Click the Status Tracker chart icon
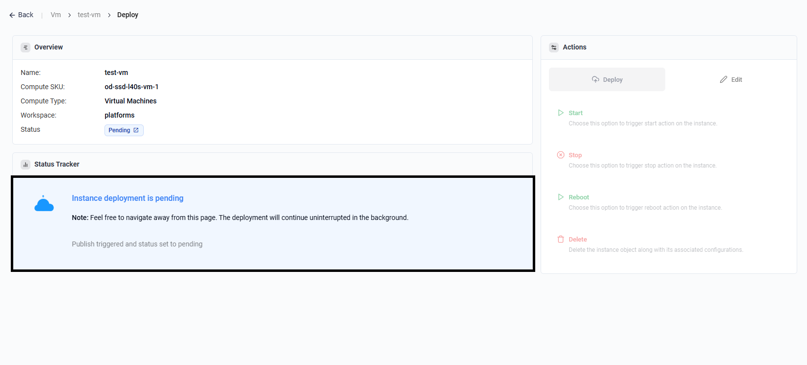This screenshot has height=365, width=807. pos(26,165)
